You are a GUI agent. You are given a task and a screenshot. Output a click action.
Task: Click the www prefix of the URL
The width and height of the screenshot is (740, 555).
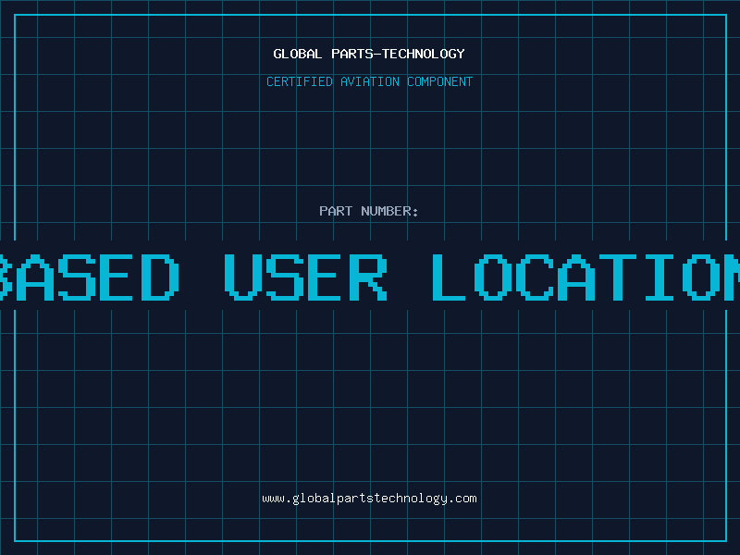273,499
